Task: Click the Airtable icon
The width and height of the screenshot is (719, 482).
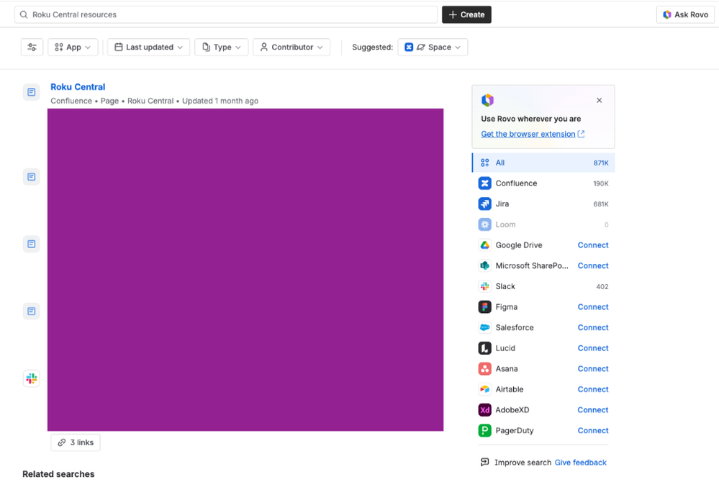Action: pyautogui.click(x=484, y=389)
